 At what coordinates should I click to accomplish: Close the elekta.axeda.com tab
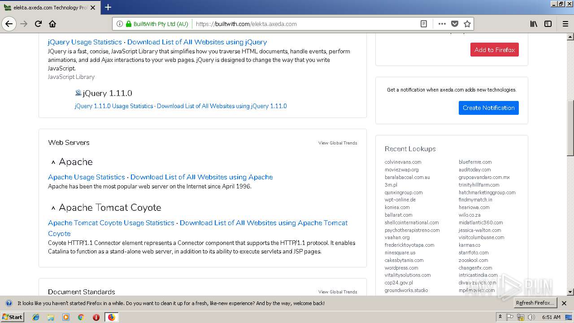[93, 8]
